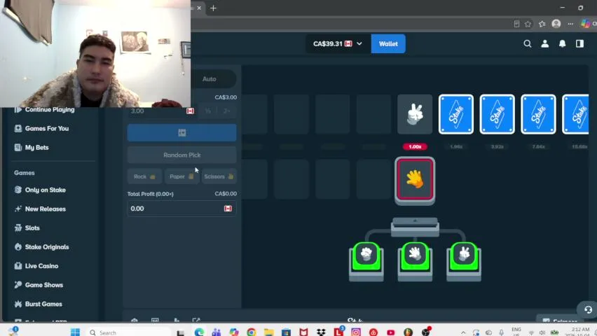This screenshot has height=336, width=597.
Task: Open the browser profile icon
Action: tap(556, 24)
